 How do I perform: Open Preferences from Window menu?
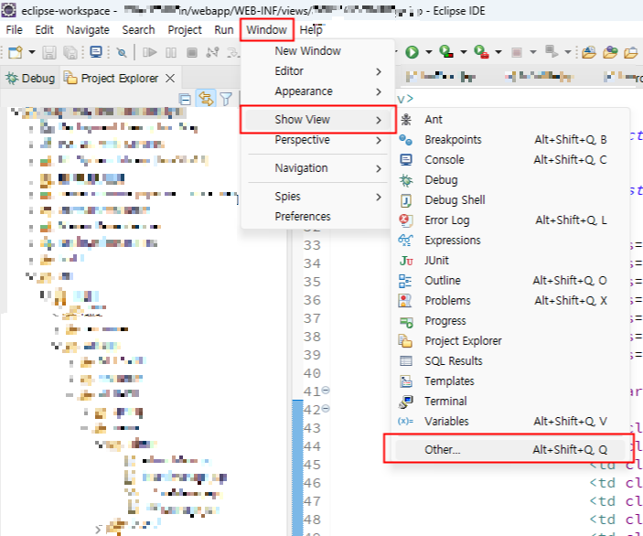[316, 216]
